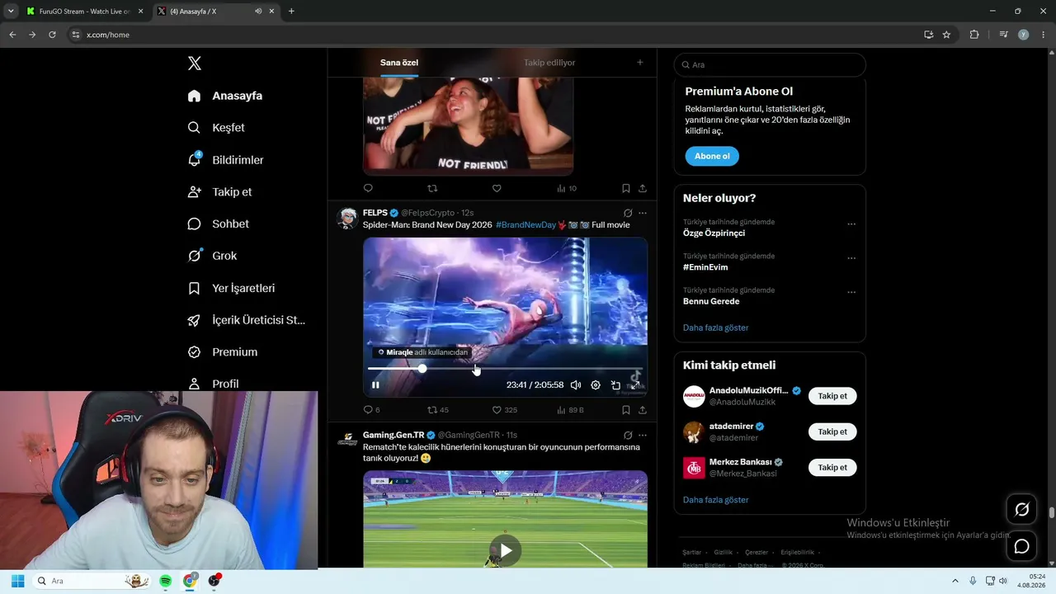Open Keşfet (Explore) in sidebar
This screenshot has height=594, width=1056.
coord(216,128)
